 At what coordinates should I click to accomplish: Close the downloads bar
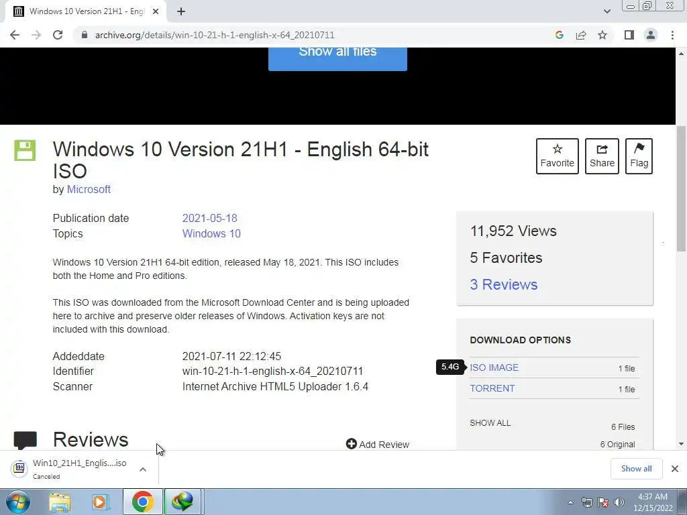point(675,469)
